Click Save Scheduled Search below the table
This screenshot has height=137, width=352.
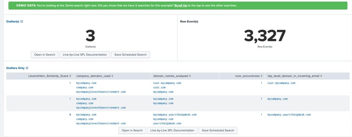[x=218, y=130]
